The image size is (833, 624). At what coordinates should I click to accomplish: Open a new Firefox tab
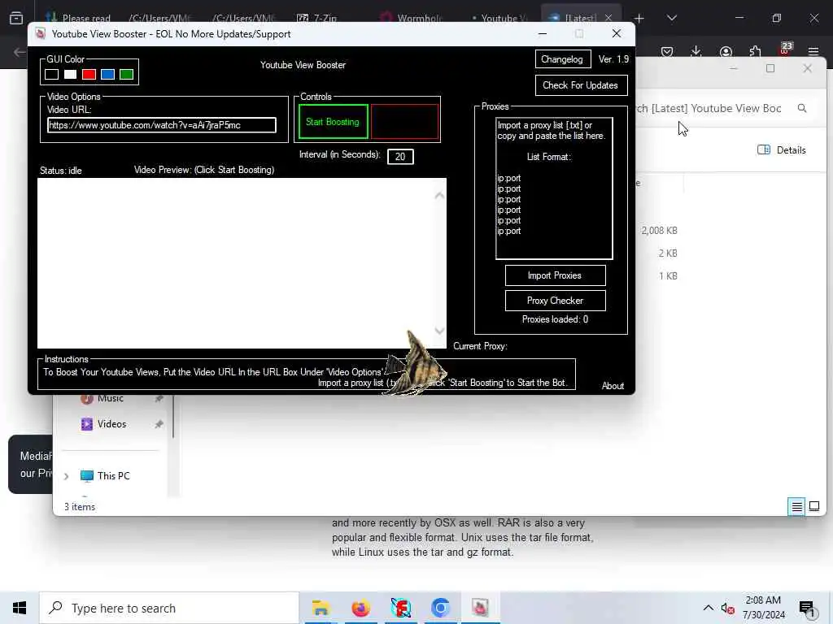639,19
